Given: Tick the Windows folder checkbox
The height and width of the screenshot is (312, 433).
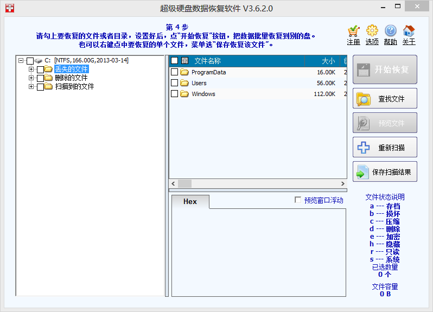Looking at the screenshot, I should tap(174, 94).
